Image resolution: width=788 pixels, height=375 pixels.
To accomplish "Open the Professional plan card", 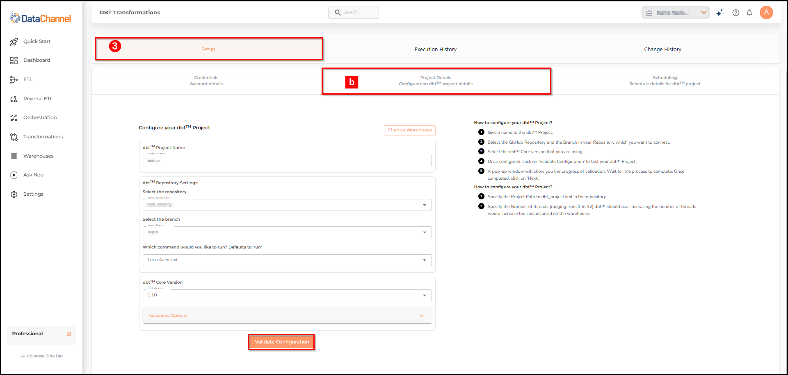I will 41,336.
